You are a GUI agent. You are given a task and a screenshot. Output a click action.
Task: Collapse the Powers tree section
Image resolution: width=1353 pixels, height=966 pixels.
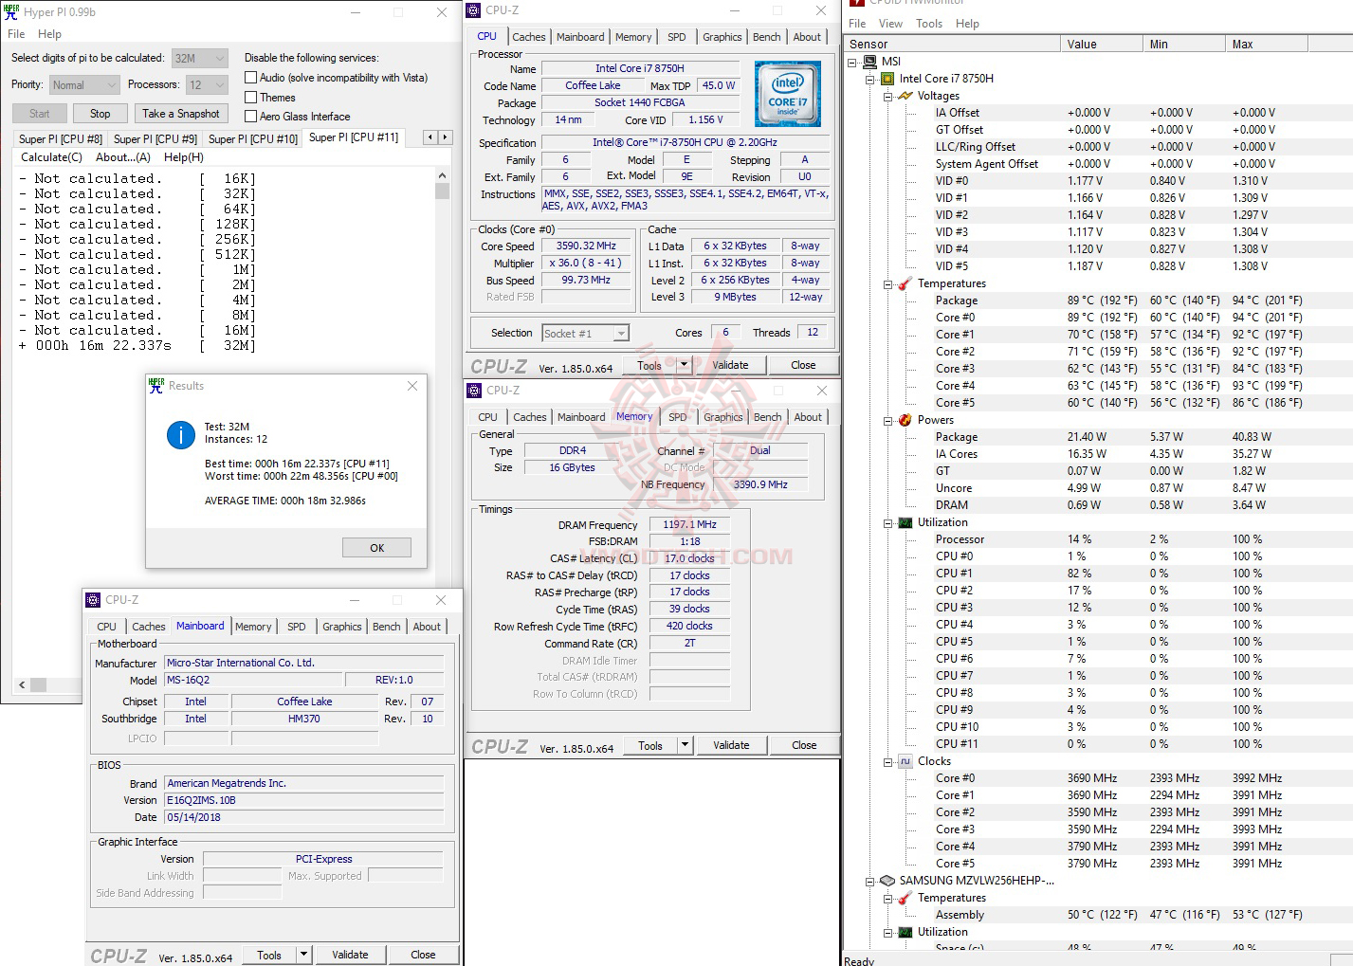coord(888,420)
